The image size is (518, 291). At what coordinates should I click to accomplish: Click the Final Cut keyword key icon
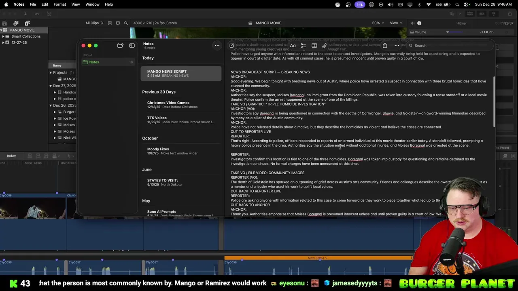click(37, 14)
